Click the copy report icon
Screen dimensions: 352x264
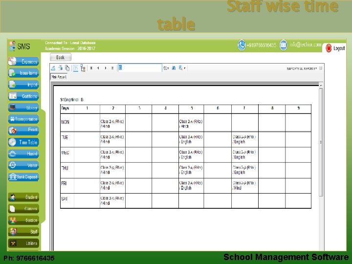tap(67, 68)
